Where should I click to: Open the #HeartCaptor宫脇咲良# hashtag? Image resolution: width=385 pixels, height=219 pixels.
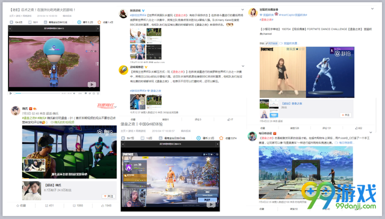[293, 15]
